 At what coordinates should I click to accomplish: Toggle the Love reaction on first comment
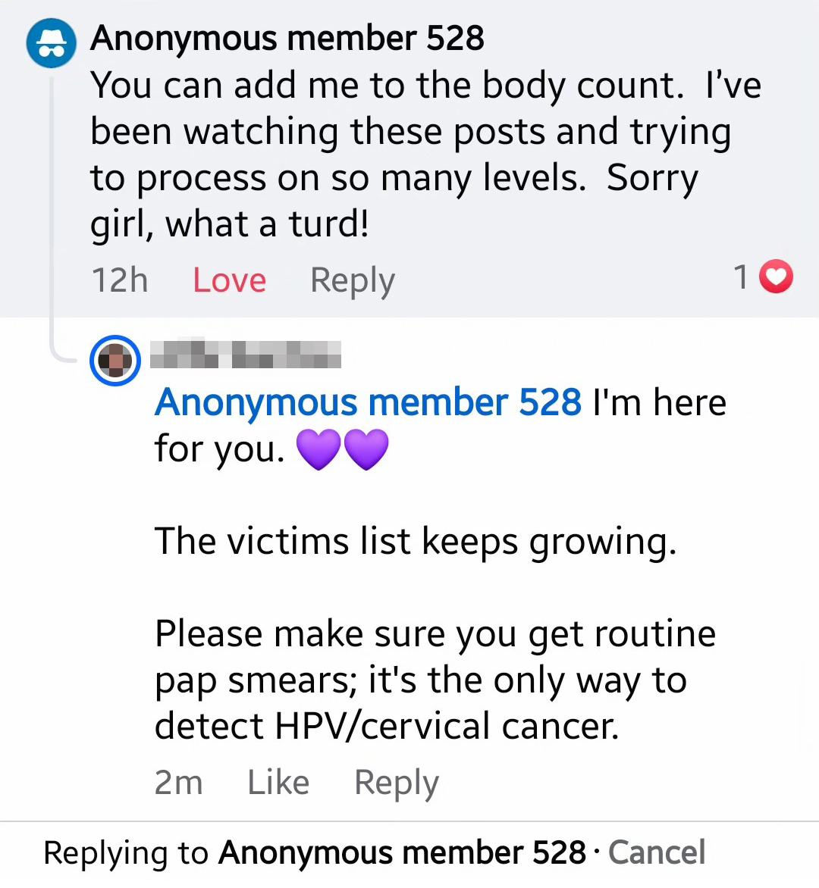pos(229,280)
